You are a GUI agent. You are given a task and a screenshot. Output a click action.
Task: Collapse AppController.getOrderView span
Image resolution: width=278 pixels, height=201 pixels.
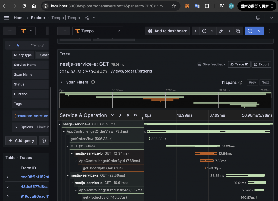[64, 132]
